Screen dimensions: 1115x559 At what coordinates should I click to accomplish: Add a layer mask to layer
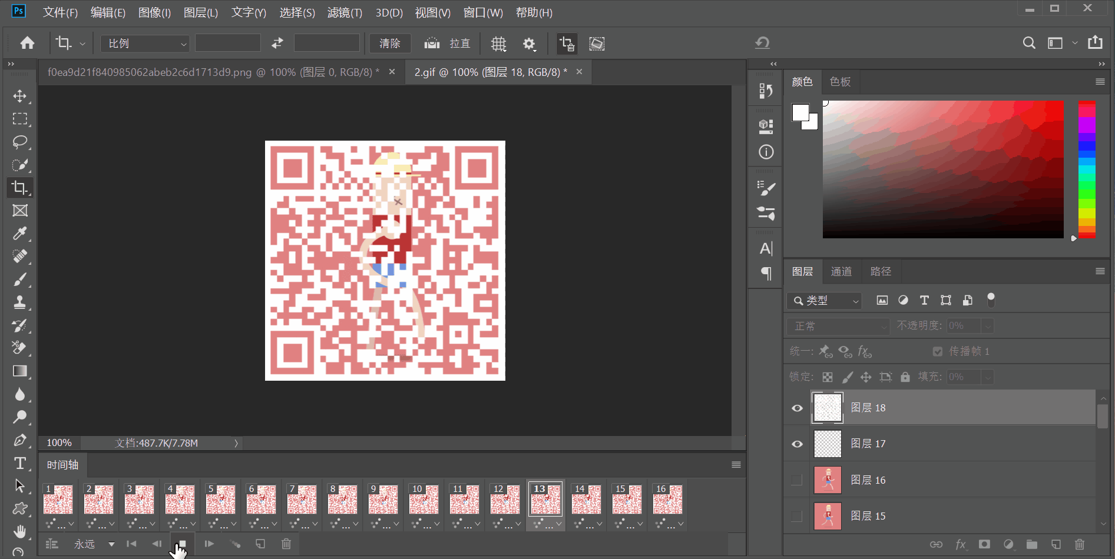pos(984,544)
